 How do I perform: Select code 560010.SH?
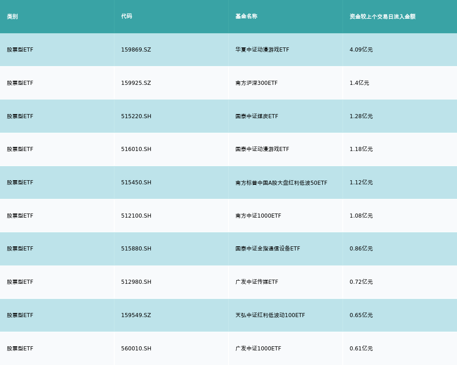tap(136, 349)
